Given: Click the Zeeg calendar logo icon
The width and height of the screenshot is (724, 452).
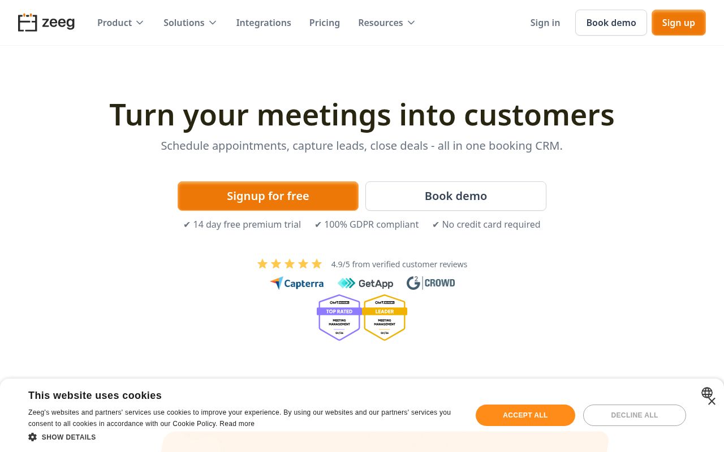Looking at the screenshot, I should [28, 23].
